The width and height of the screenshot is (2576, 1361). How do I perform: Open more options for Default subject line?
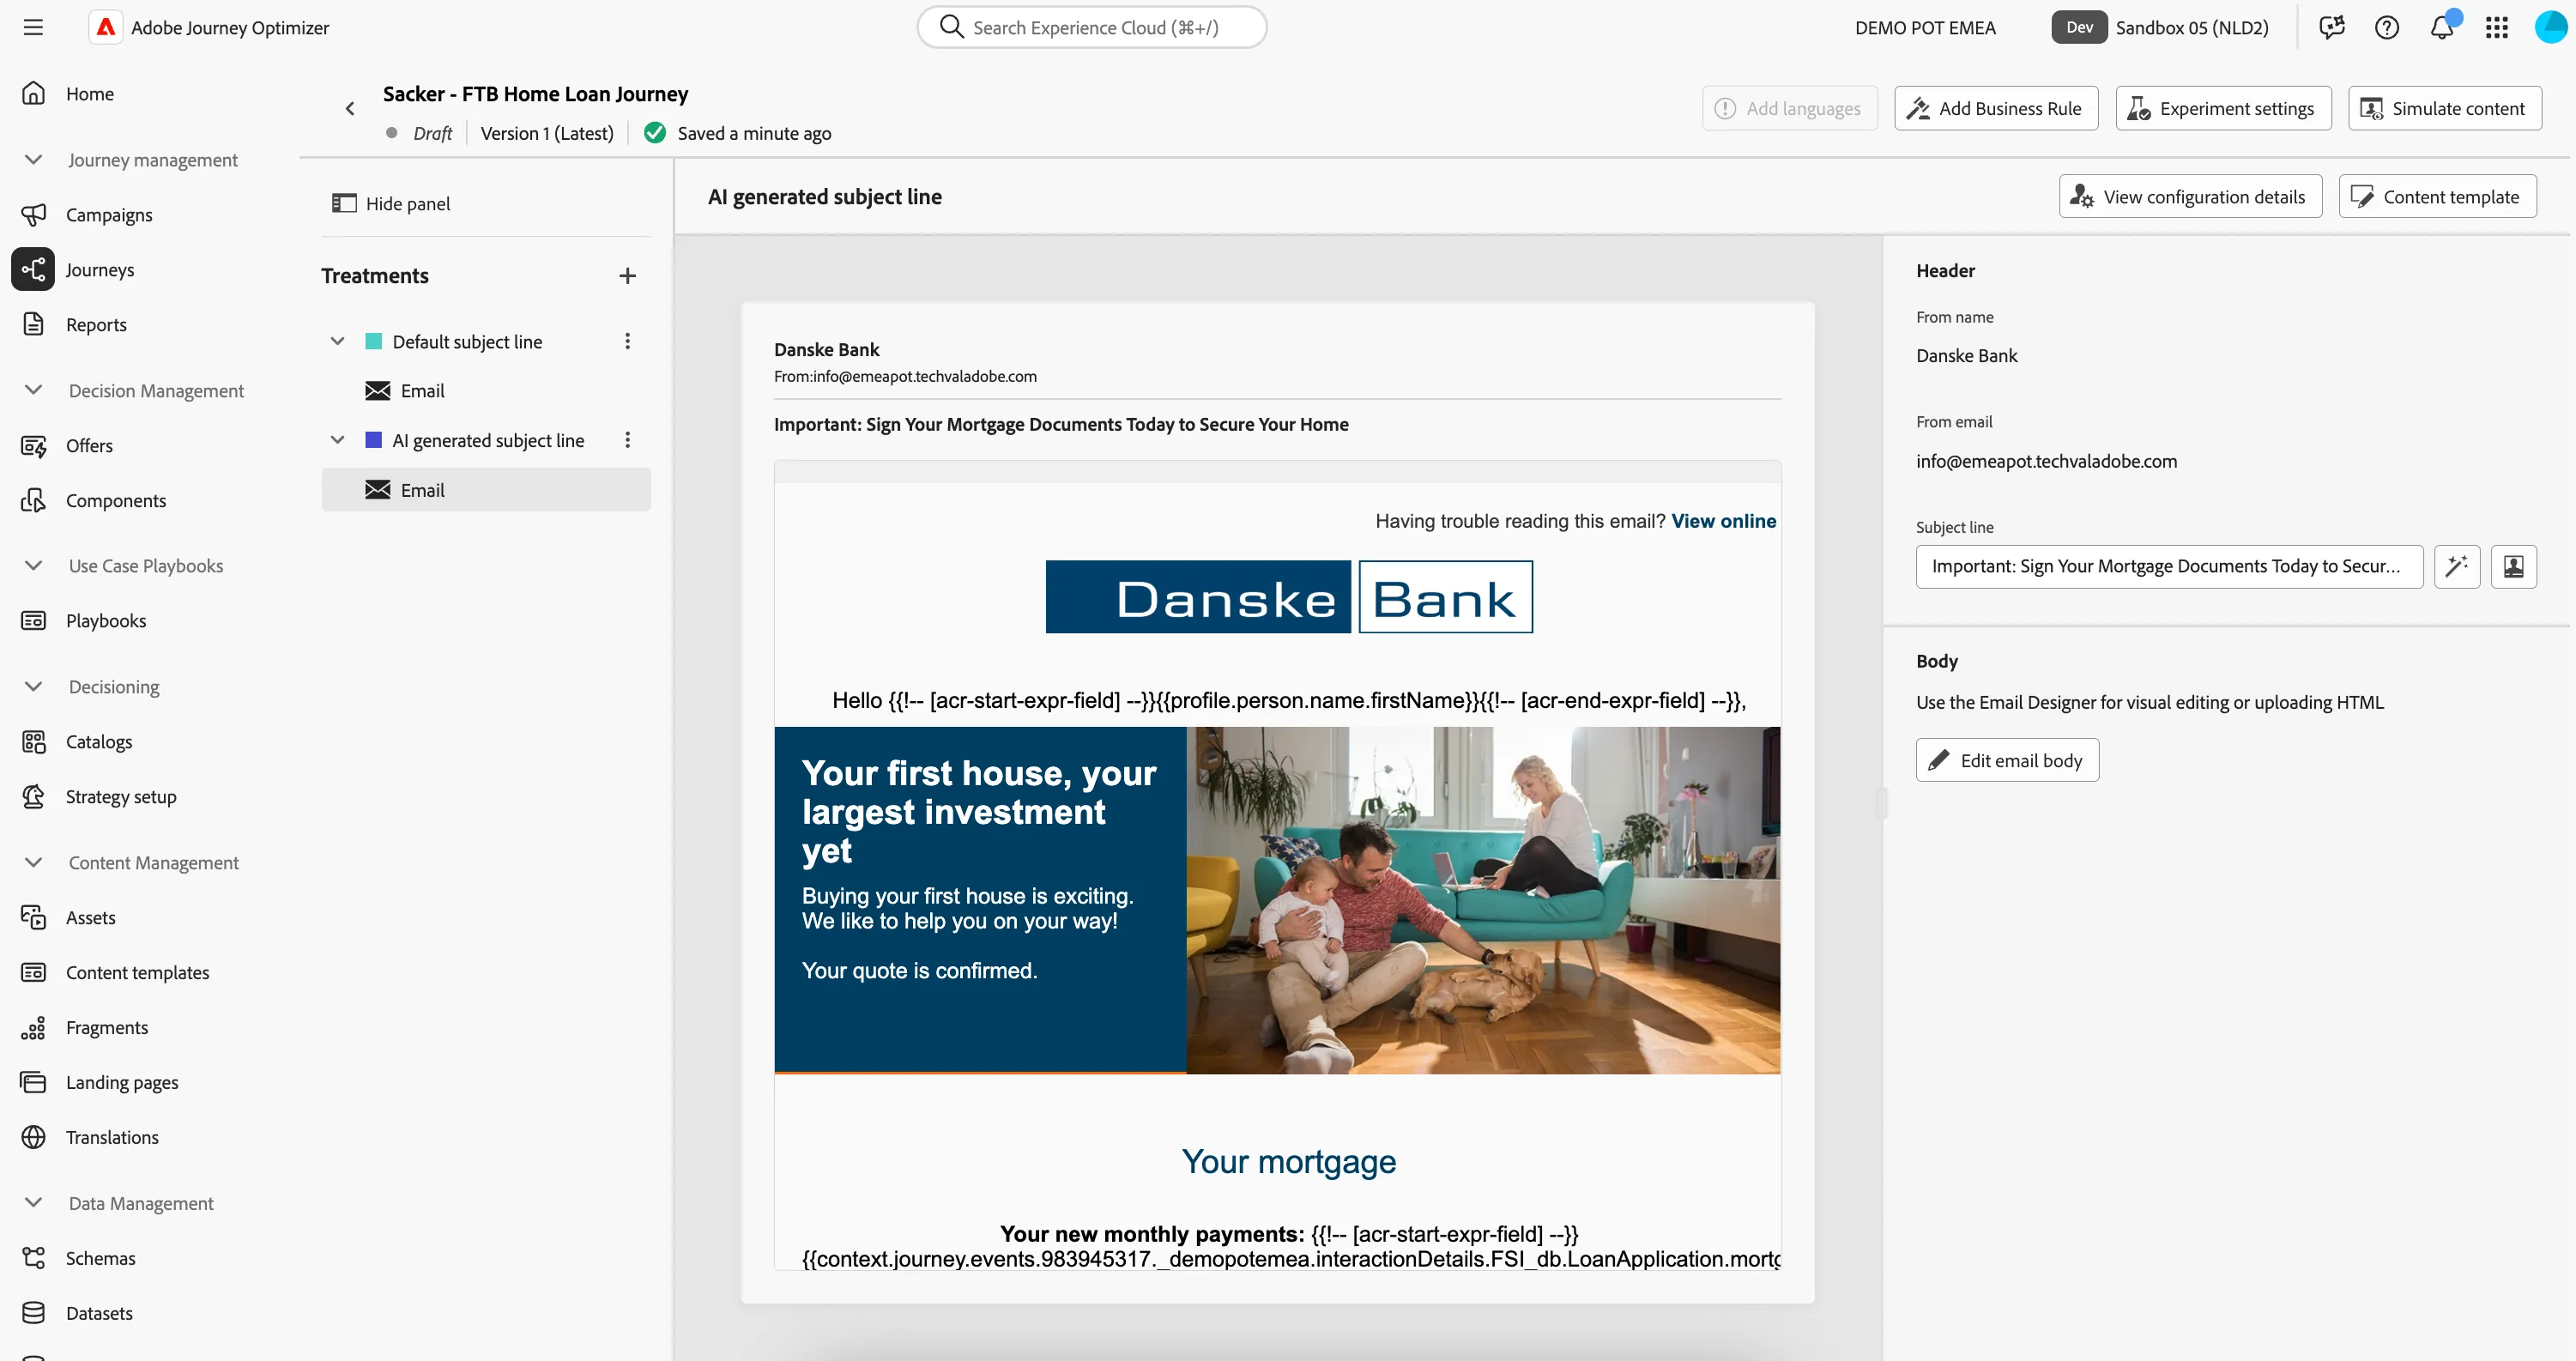(627, 342)
